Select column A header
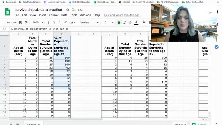The image size is (222, 125). tap(18, 34)
